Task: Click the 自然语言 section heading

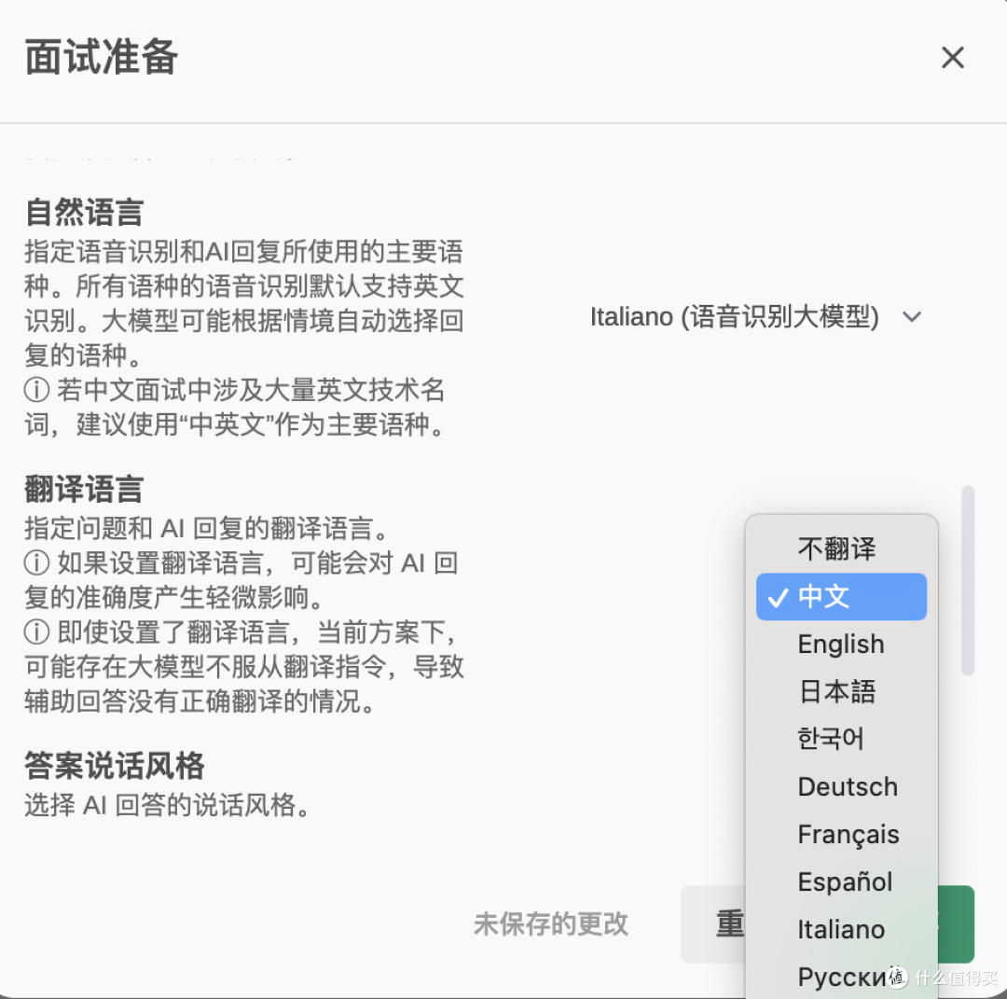Action: (x=84, y=212)
